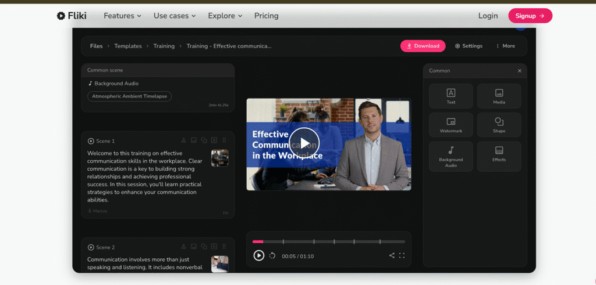596x285 pixels.
Task: Toggle playback with the player play button
Action: coord(259,255)
